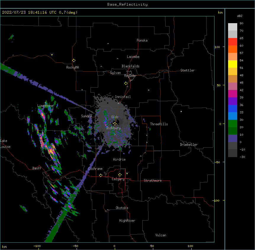Screen dimensions: 255x250
Task: Select the Cochrane label
Action: coord(95,169)
